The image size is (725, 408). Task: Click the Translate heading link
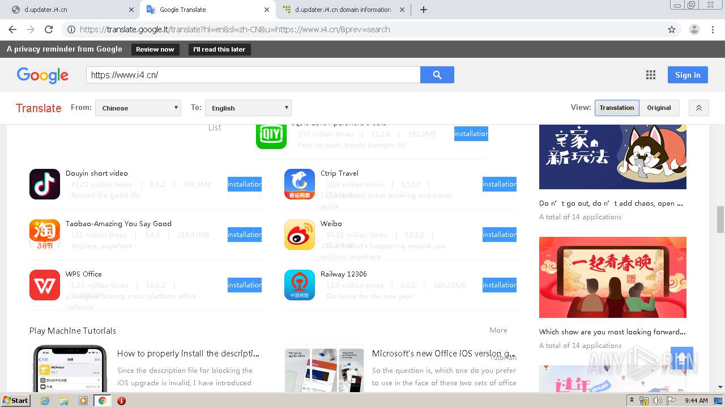pyautogui.click(x=39, y=108)
